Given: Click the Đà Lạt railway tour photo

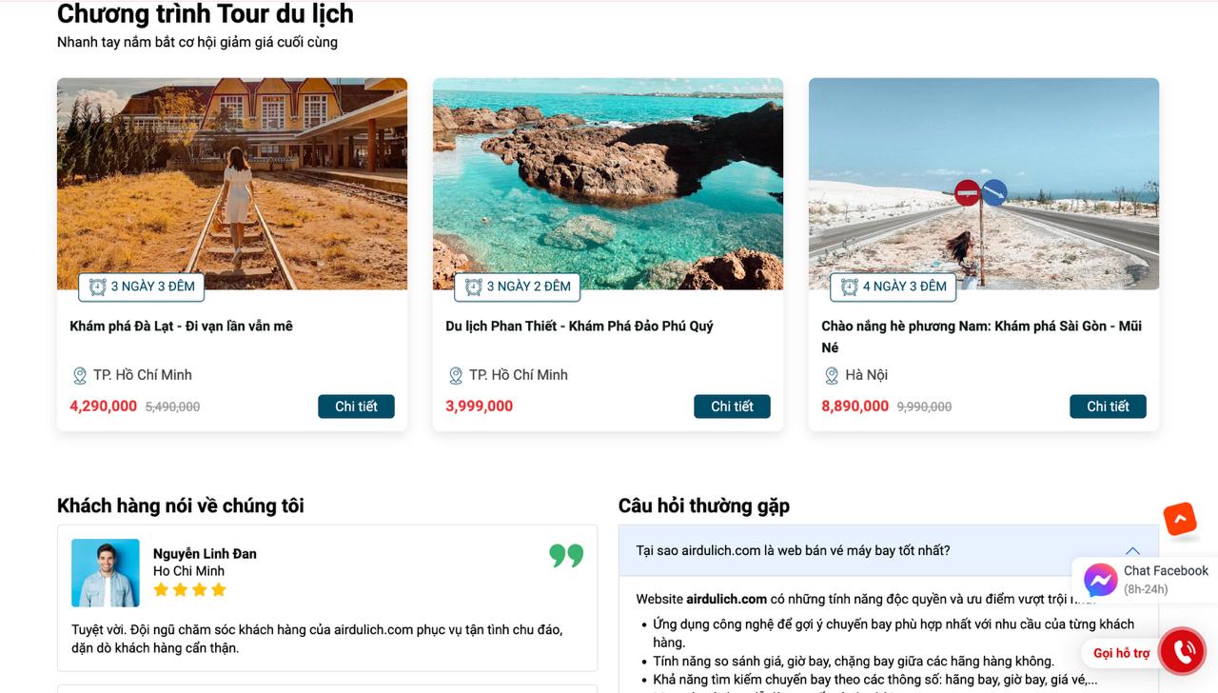Looking at the screenshot, I should 232,171.
